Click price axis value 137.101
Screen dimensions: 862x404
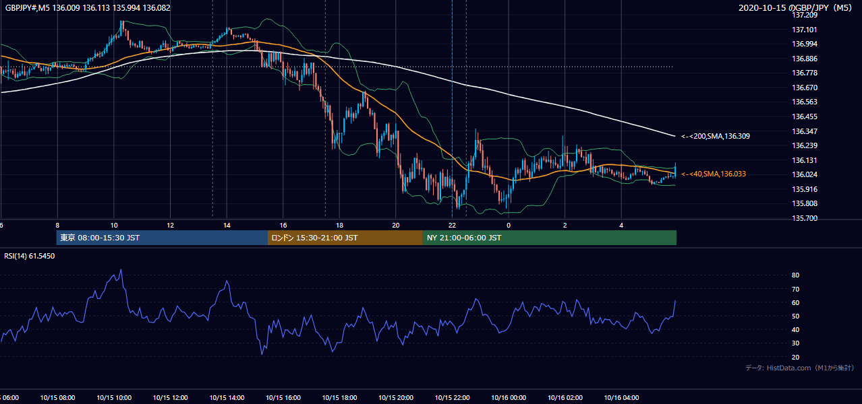804,30
